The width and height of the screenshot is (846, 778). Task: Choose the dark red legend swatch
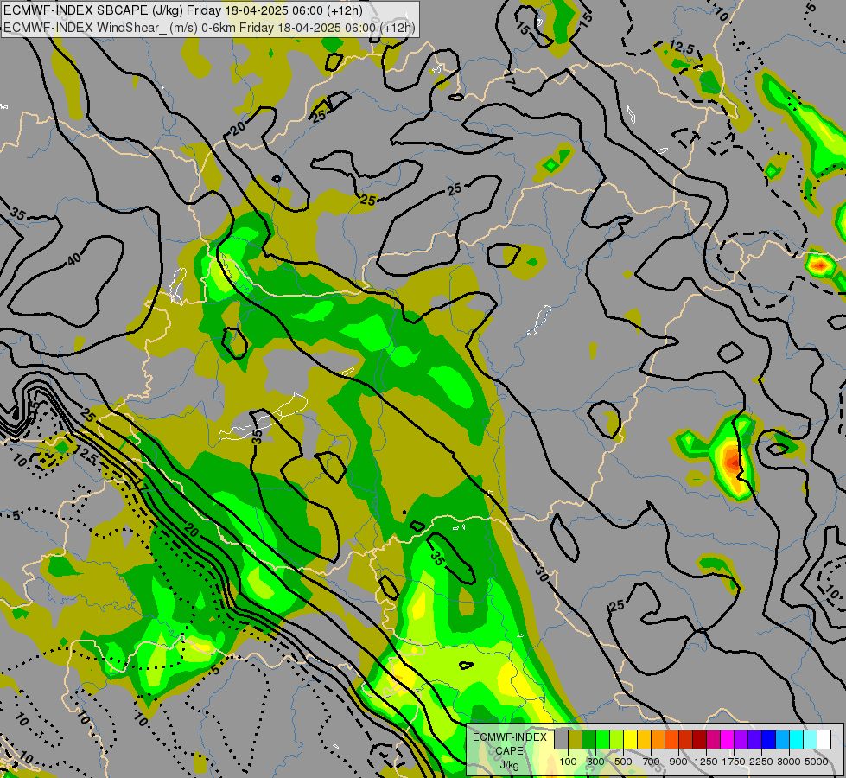[x=699, y=739]
